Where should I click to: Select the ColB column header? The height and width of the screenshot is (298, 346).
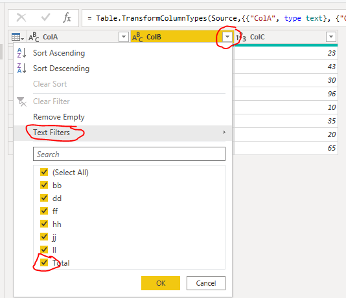coord(182,37)
